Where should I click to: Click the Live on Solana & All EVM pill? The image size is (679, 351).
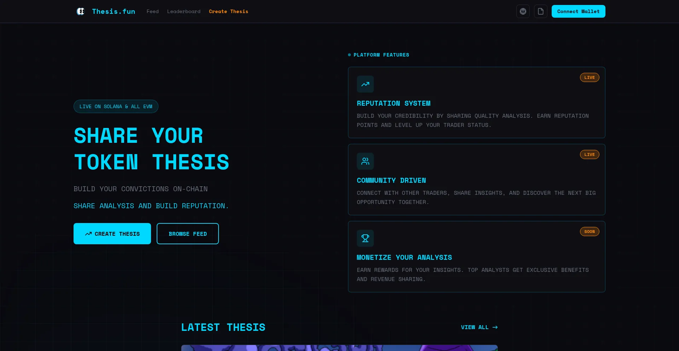click(116, 106)
